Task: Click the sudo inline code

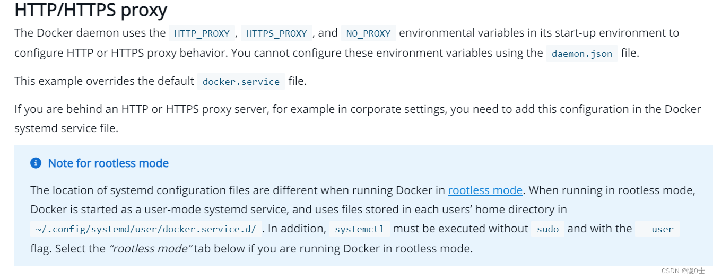Action: (x=547, y=229)
